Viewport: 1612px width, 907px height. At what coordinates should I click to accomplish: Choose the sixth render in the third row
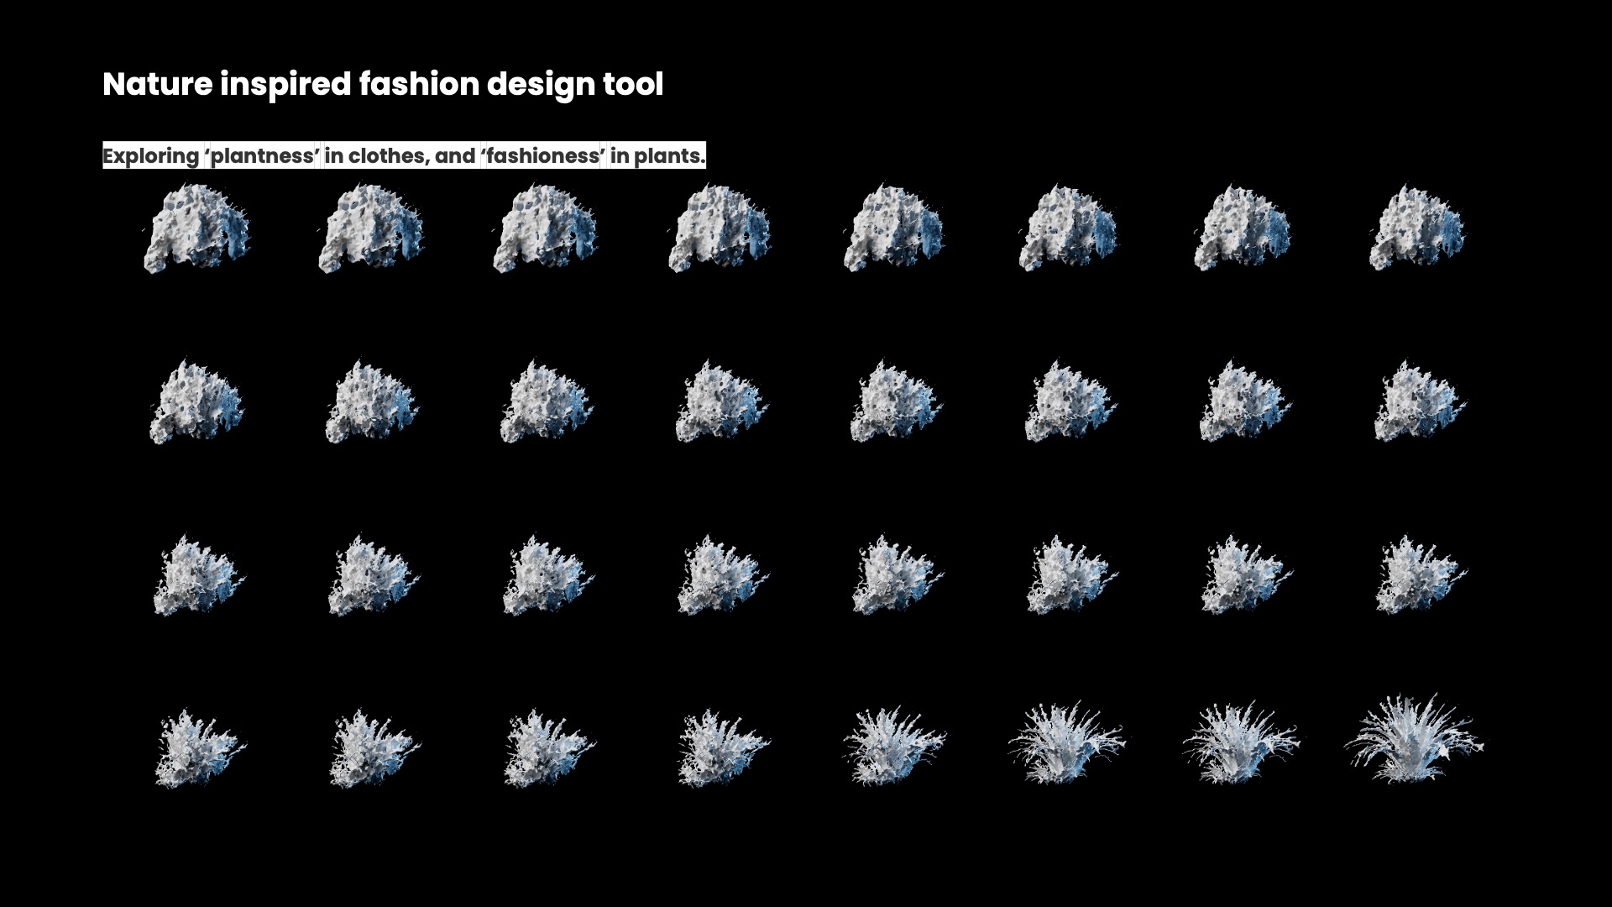coord(1072,574)
